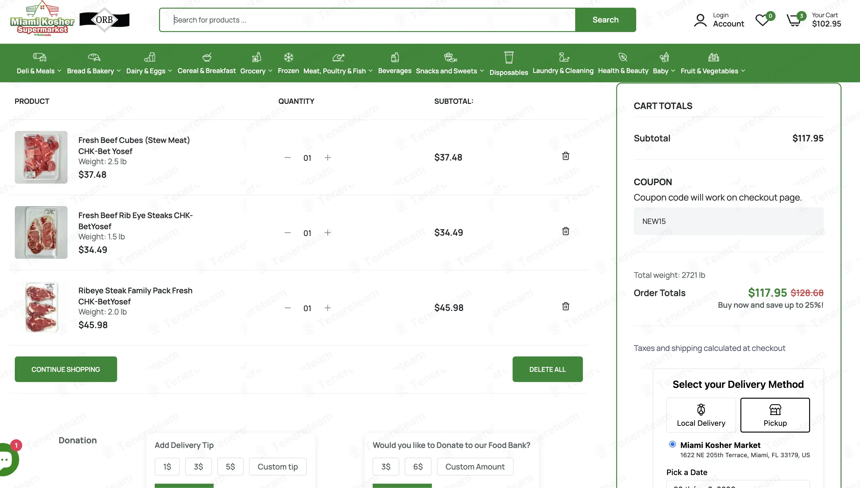
Task: Open the Frozen category
Action: coord(288,71)
